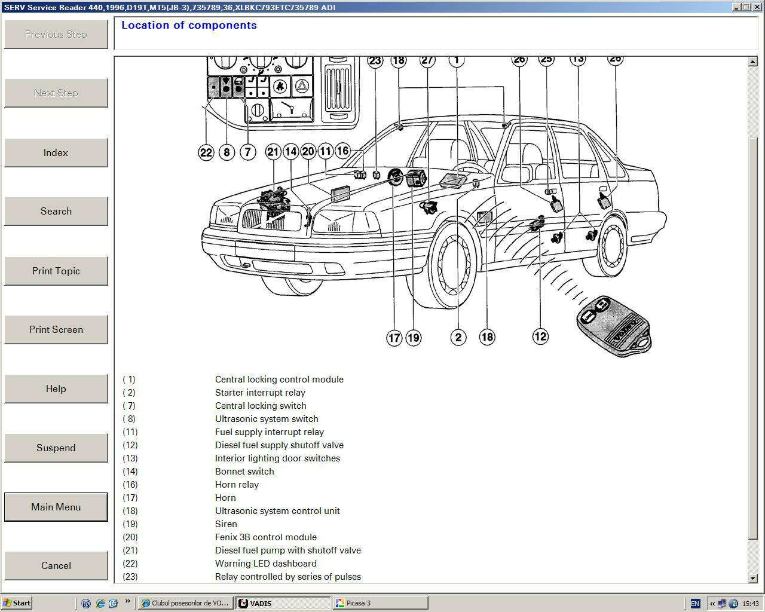
Task: Open the Search function
Action: tap(56, 212)
